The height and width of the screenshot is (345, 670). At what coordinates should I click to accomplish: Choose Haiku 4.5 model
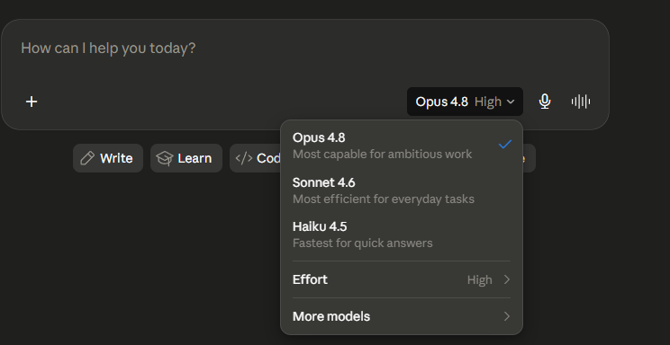402,234
